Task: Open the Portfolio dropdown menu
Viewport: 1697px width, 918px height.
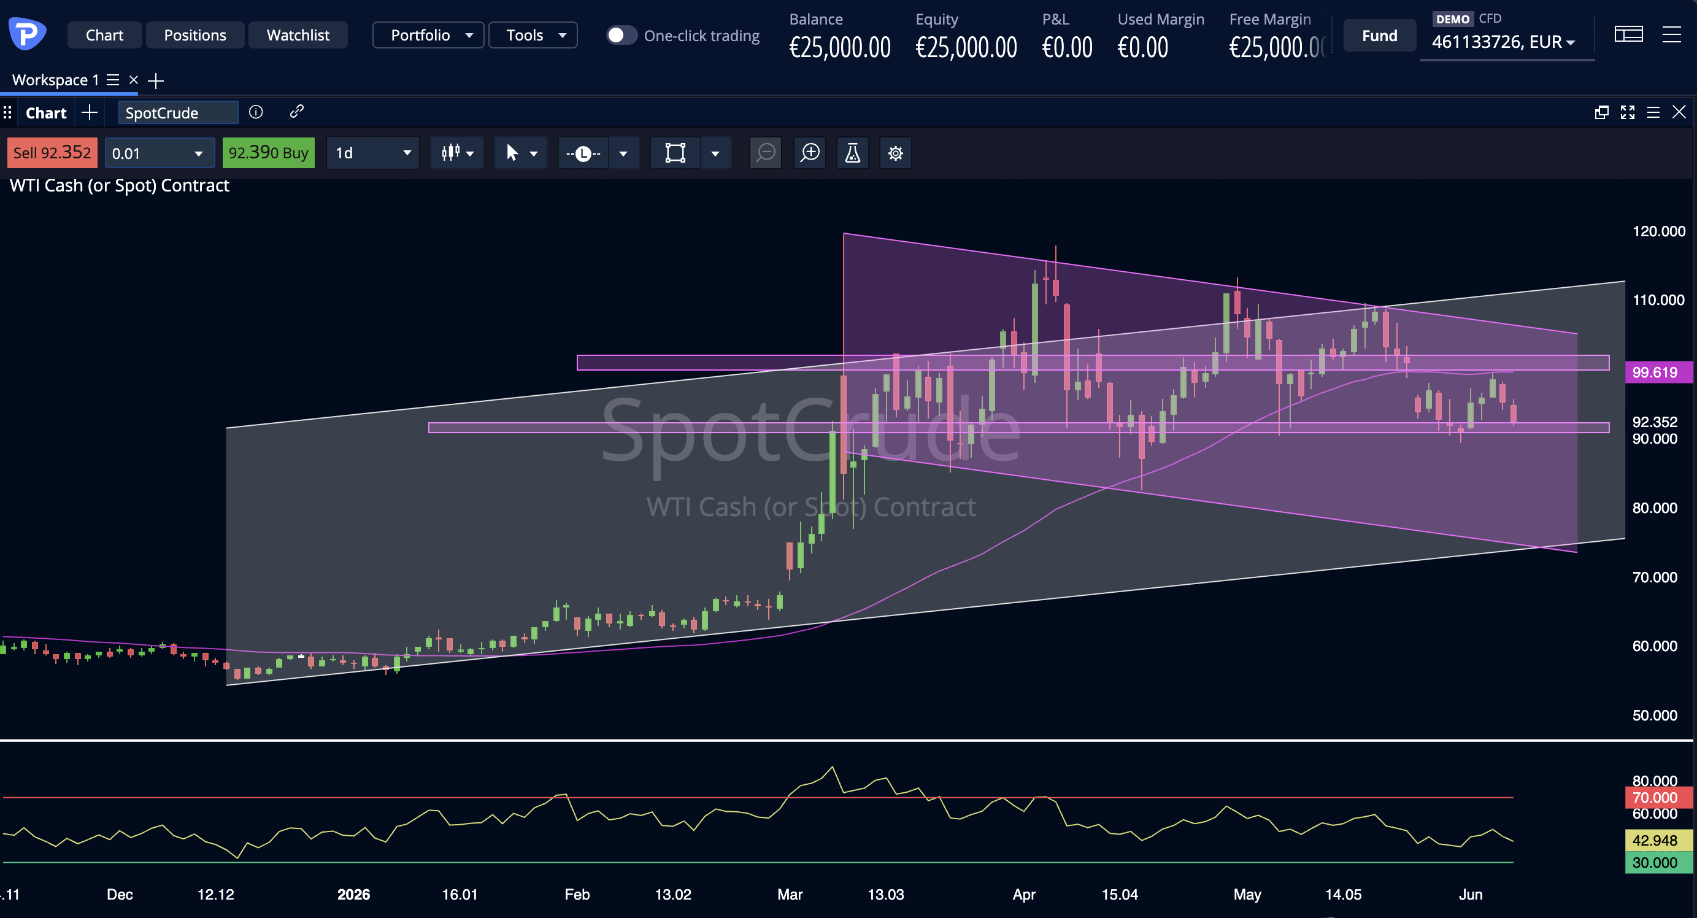Action: [x=428, y=35]
